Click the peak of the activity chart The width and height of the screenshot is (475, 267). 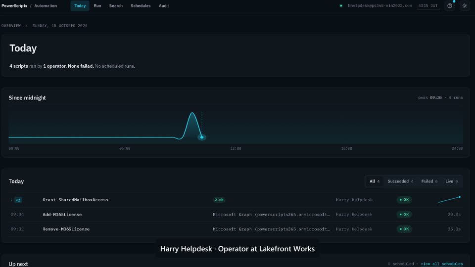192,113
